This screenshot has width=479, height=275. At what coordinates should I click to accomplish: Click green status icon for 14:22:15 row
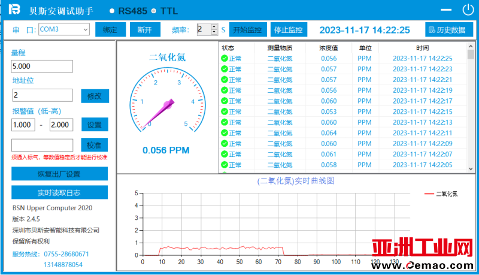[x=225, y=111]
